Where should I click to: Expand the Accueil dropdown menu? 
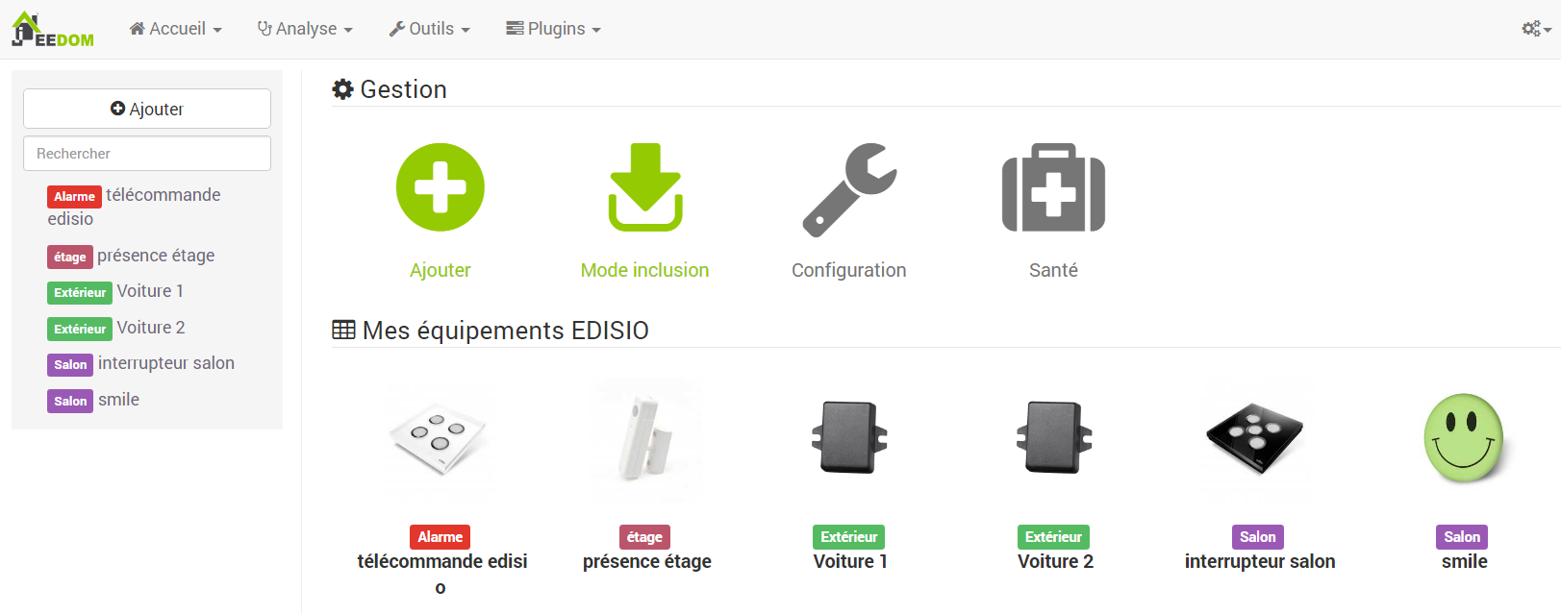coord(176,29)
